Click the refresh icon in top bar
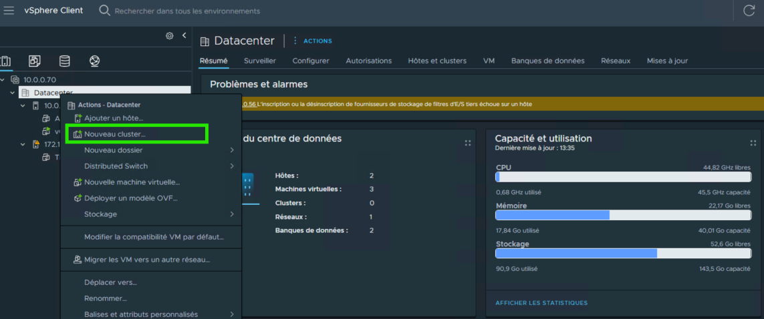Viewport: 764px width, 319px height. click(748, 11)
